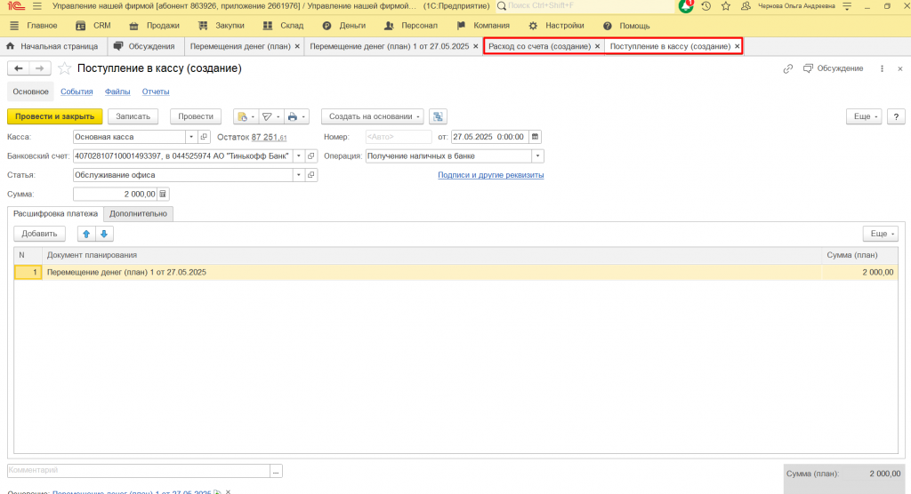Viewport: 911px width, 494px height.
Task: Open the Помощь menu section
Action: click(x=626, y=26)
